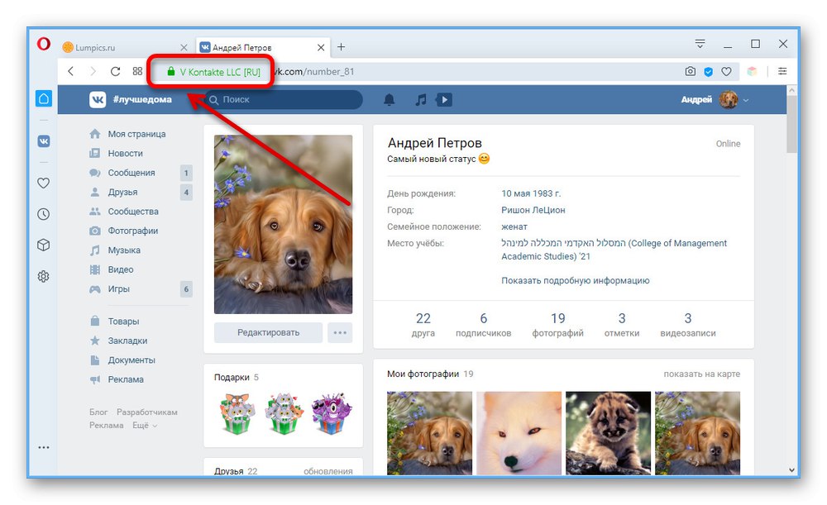Expand the Андрей account dropdown arrow
The image size is (827, 505).
[746, 100]
